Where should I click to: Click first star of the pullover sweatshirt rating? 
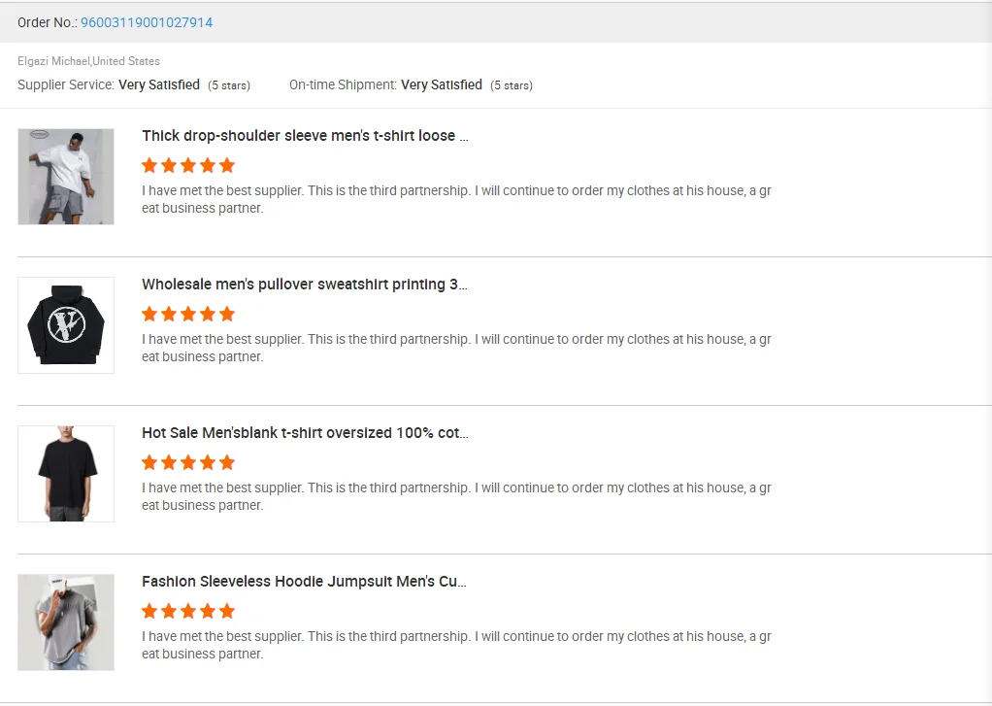tap(149, 314)
